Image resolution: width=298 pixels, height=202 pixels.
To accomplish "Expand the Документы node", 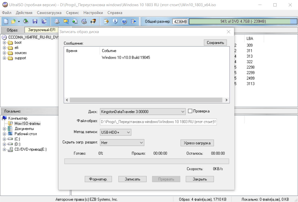I will point(4,129).
